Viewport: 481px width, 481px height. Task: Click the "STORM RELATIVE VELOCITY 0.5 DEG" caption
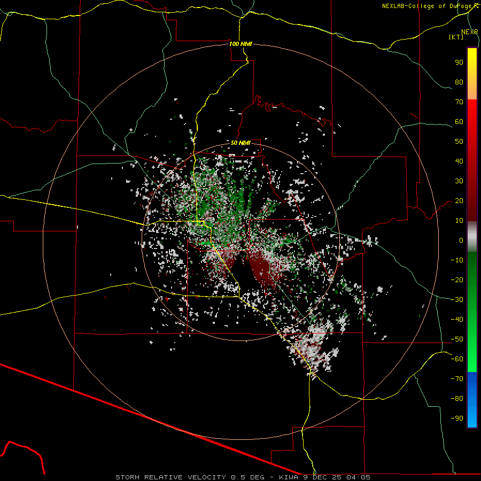tap(190, 477)
